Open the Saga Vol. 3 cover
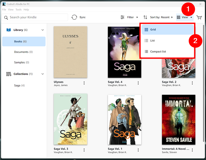The width and height of the screenshot is (206, 160). pyautogui.click(x=71, y=119)
